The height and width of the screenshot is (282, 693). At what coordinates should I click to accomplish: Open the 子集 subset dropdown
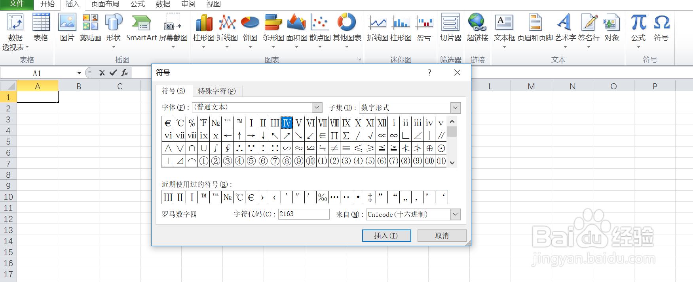(x=456, y=108)
